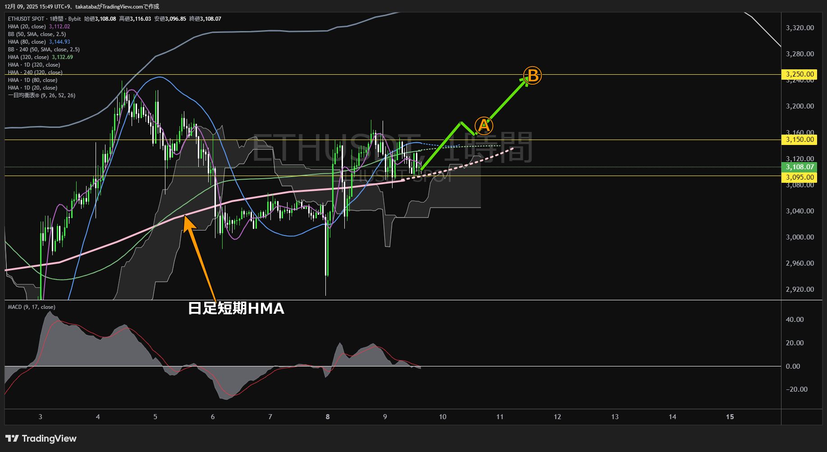The width and height of the screenshot is (827, 452).
Task: Click the orange circled A marker
Action: [484, 126]
